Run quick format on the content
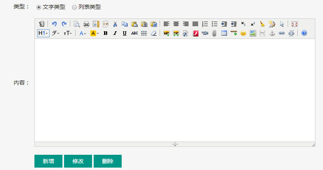 (272, 24)
